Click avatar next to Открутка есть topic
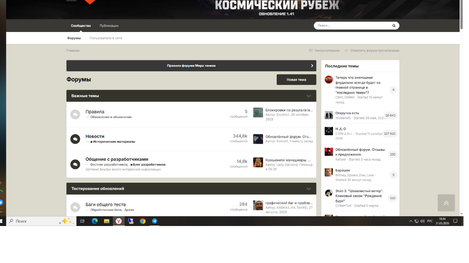 [x=329, y=115]
